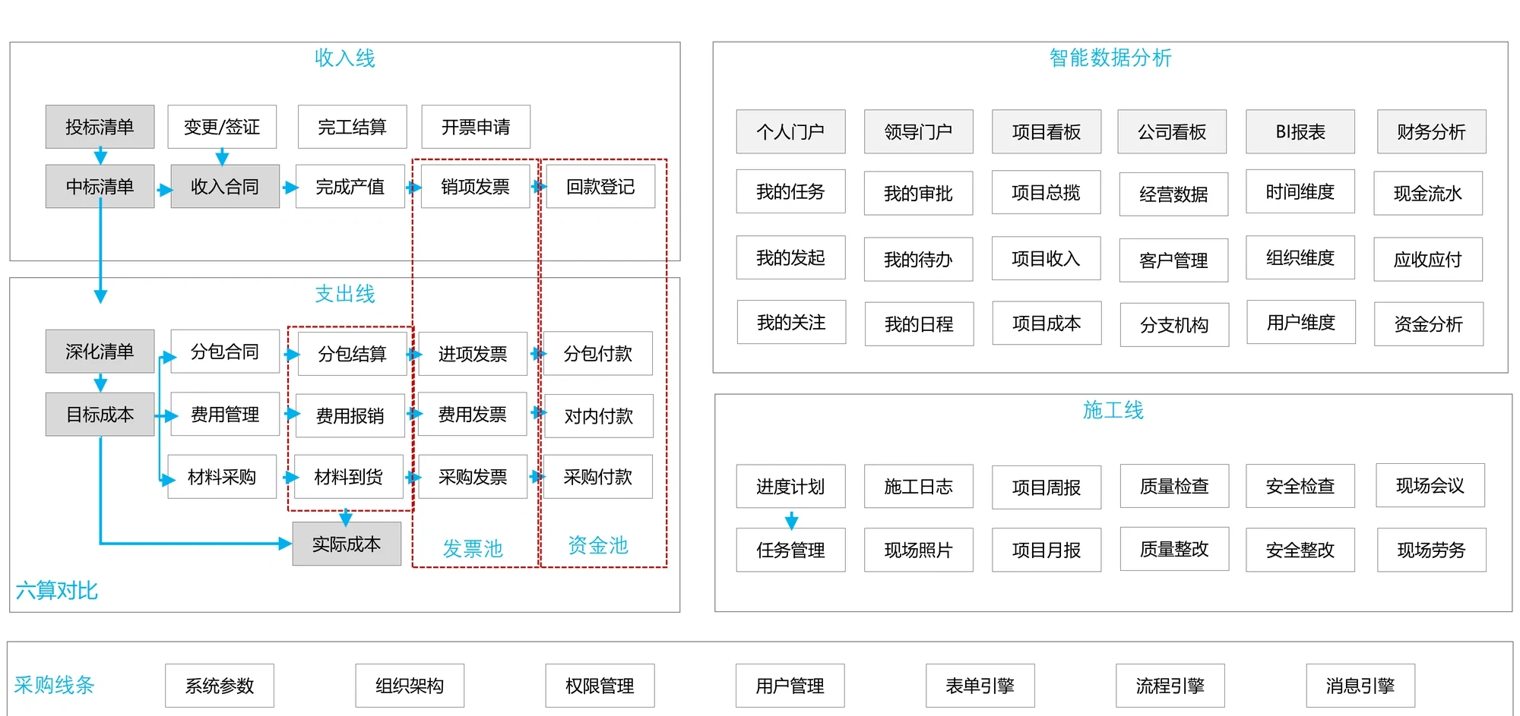Click the 客户管理 box
The image size is (1520, 716).
[1174, 260]
